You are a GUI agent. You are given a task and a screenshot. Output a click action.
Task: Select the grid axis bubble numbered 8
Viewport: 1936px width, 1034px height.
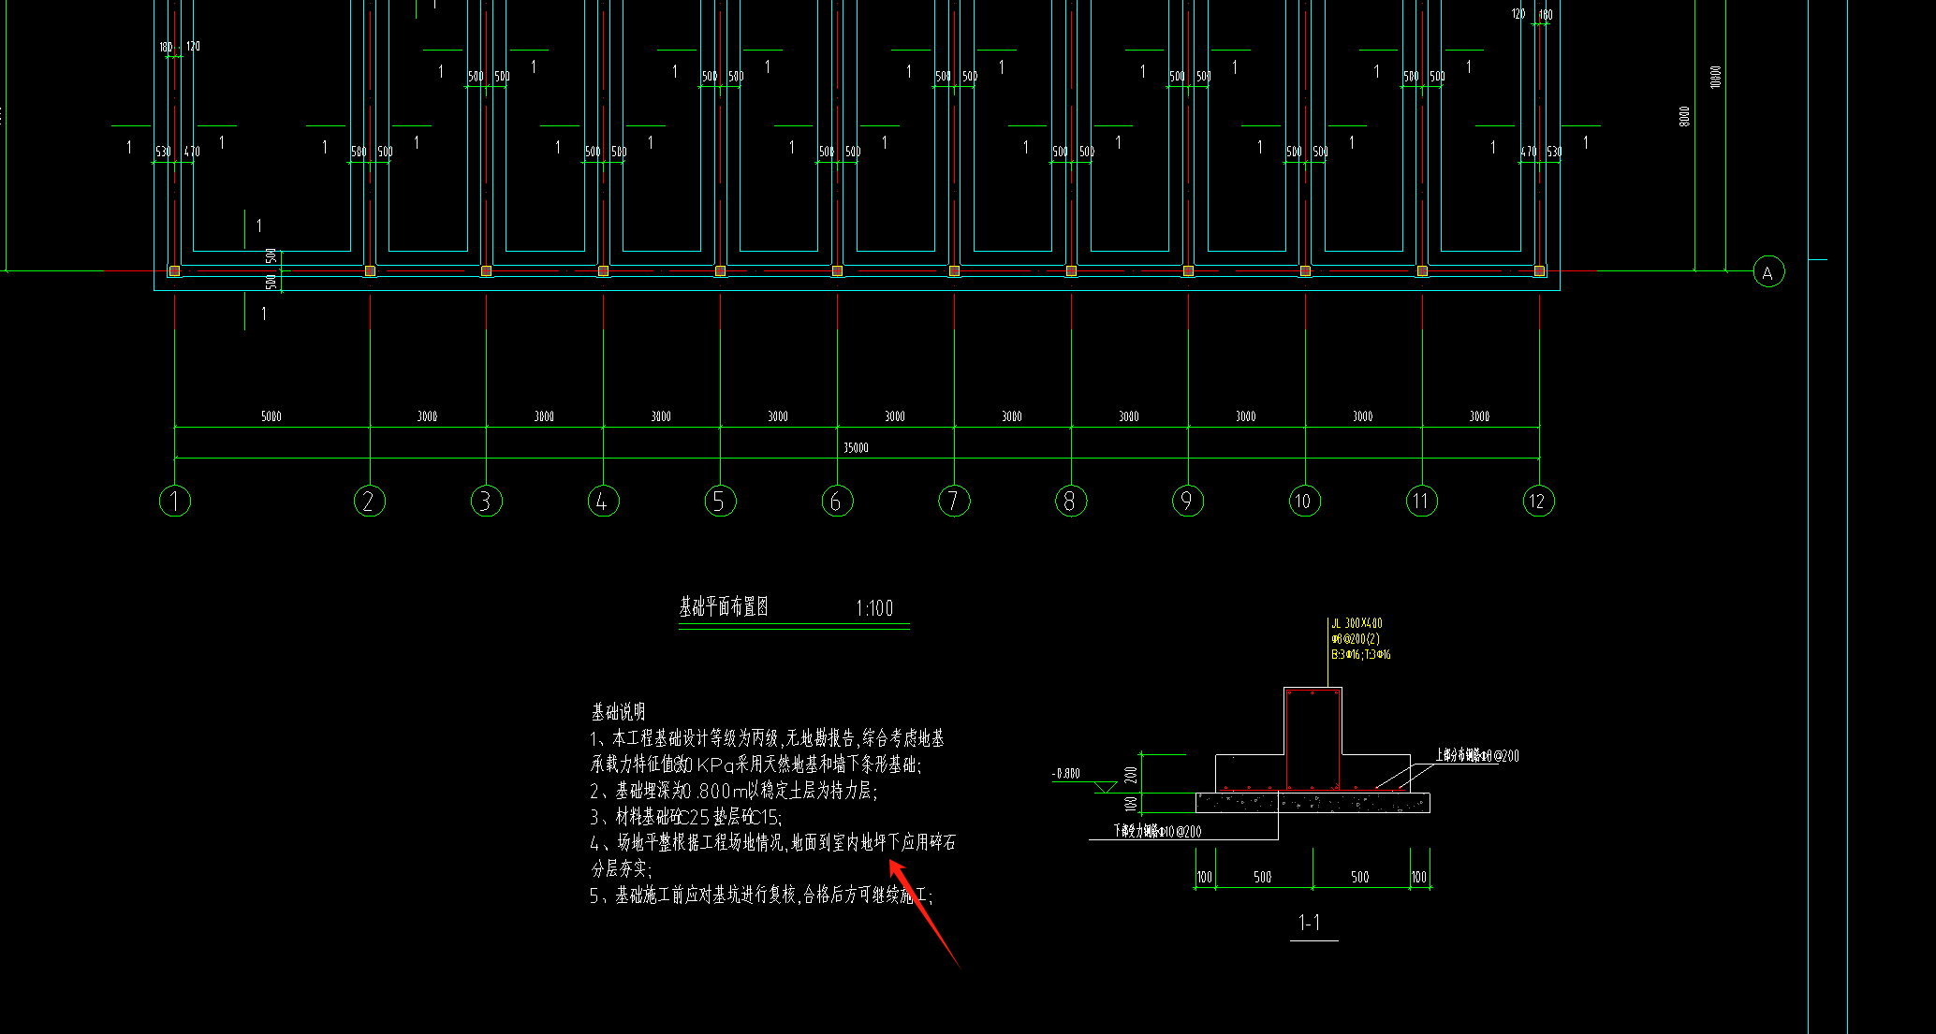coord(1071,501)
